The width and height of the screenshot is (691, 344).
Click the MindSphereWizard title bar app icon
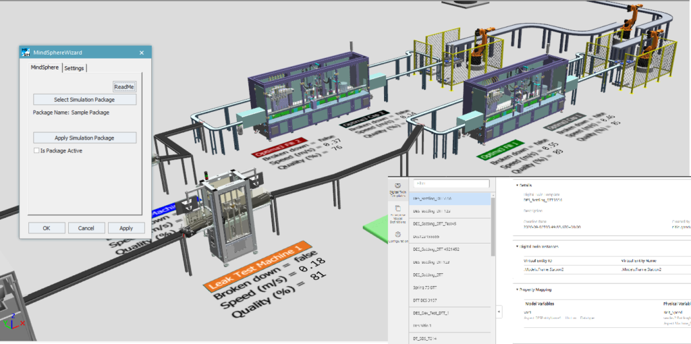click(x=25, y=53)
